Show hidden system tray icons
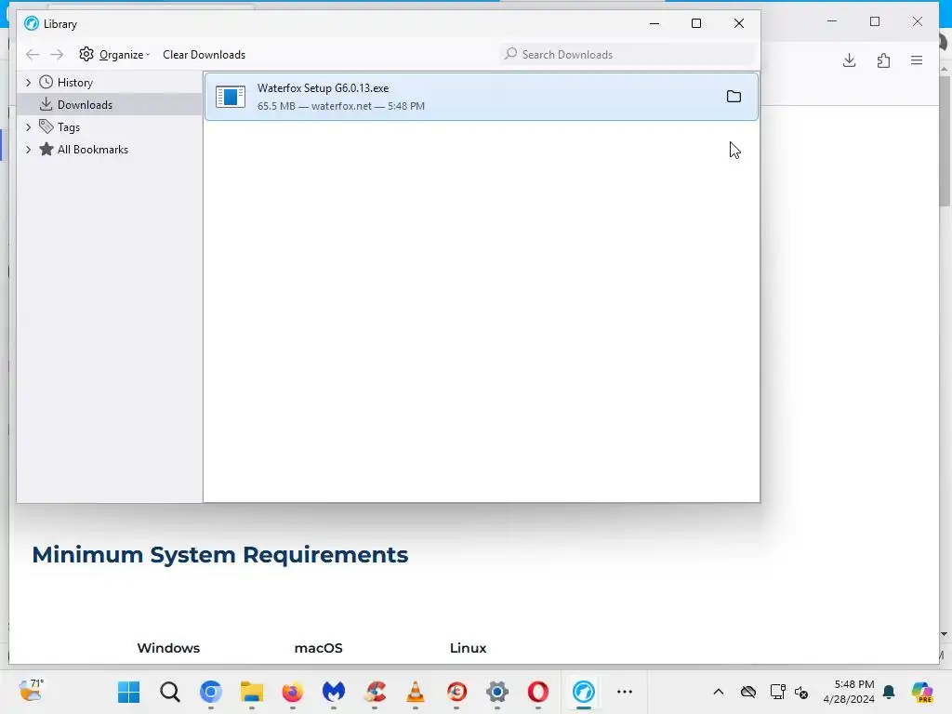Screen dimensions: 952x714 click(x=719, y=692)
